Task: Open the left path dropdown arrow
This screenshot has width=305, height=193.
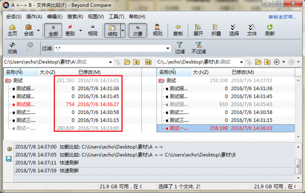Action: tap(110, 62)
